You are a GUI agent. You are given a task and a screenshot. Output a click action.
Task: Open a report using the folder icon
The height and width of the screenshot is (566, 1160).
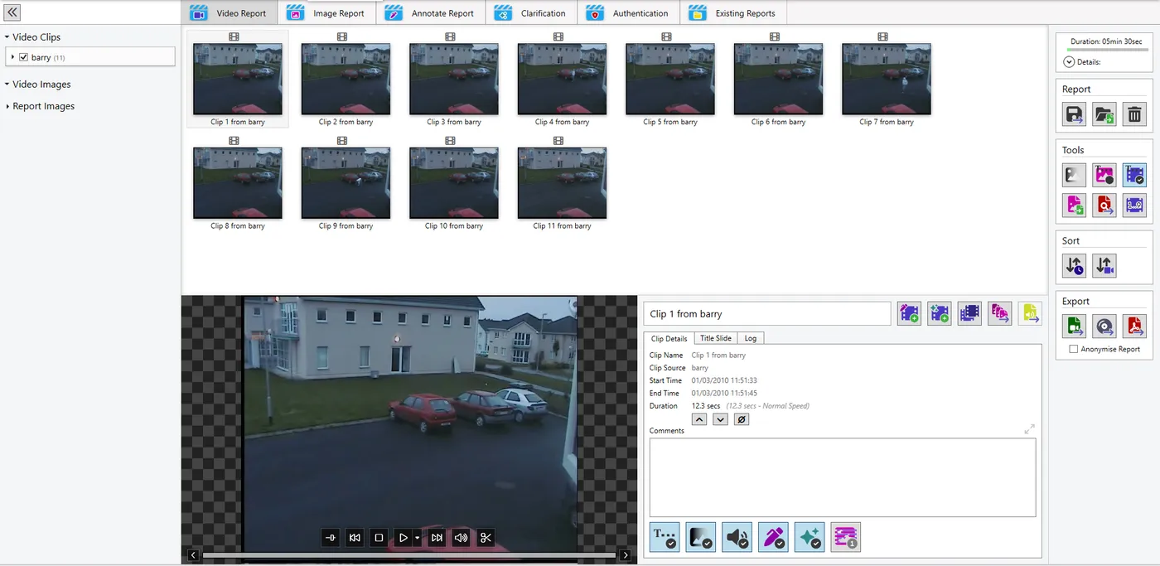[x=1104, y=114]
